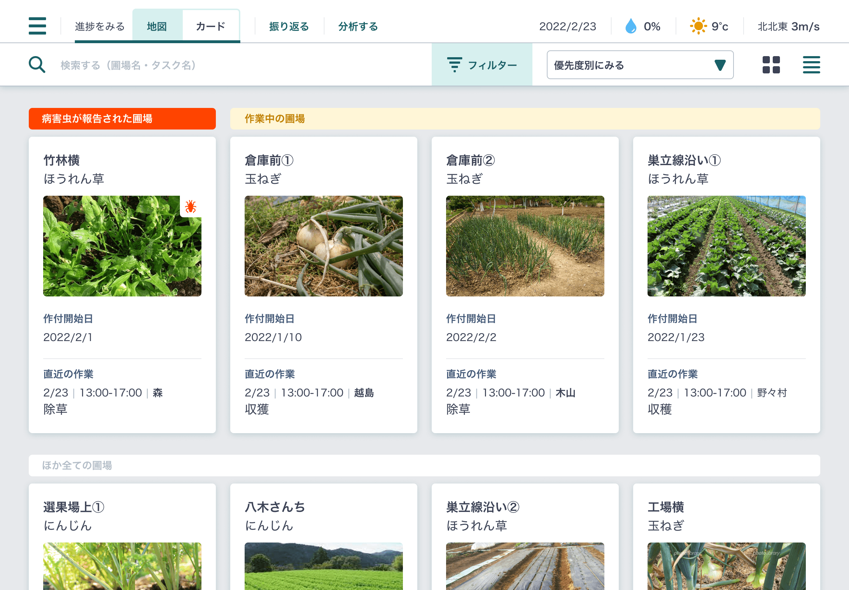Open the 倉庫前② onion field photo
The width and height of the screenshot is (849, 590).
[x=525, y=246]
